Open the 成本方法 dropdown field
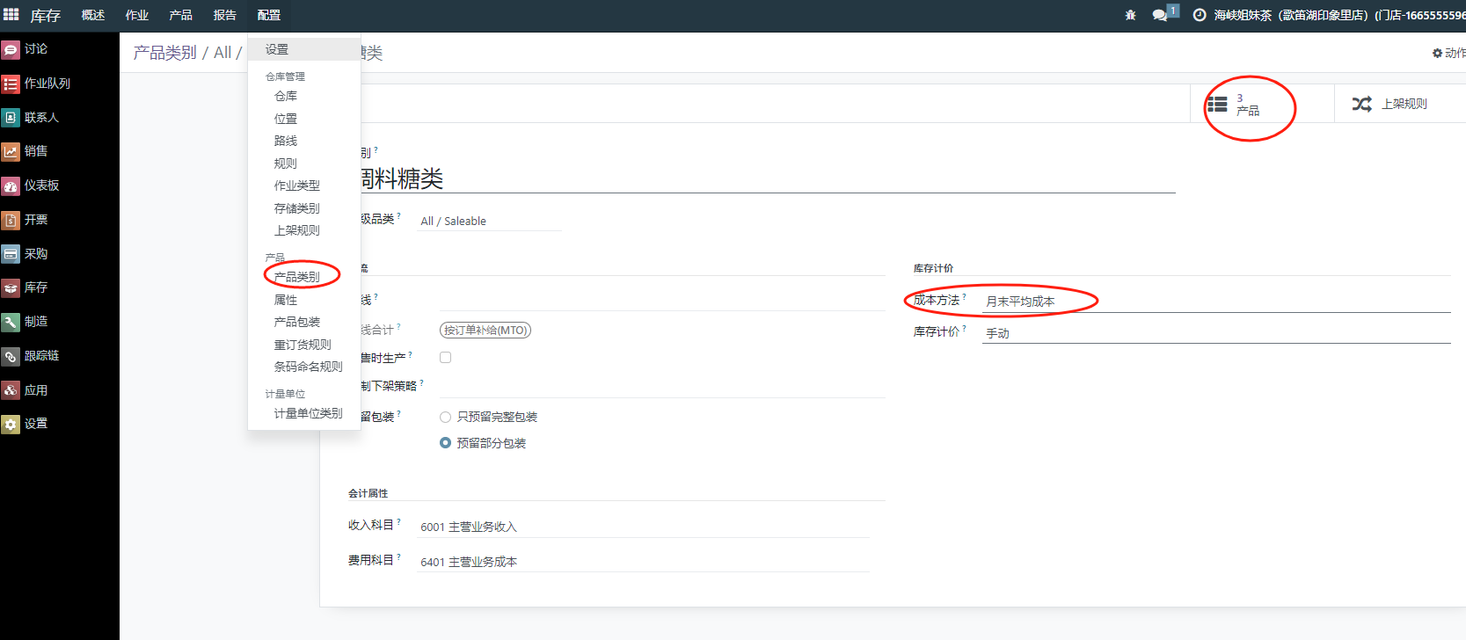The image size is (1466, 640). coord(1214,302)
